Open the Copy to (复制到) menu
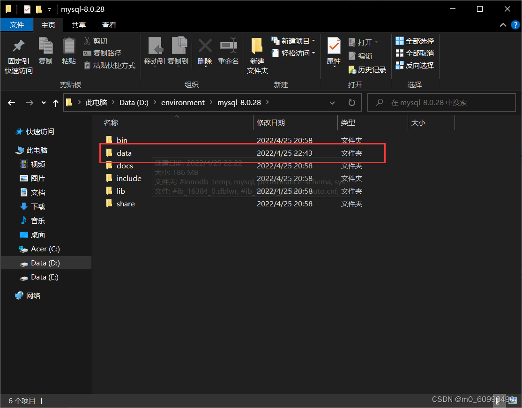 (x=178, y=52)
